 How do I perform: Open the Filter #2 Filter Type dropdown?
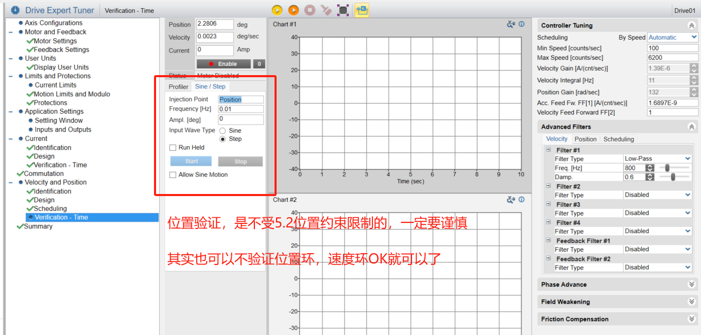[657, 195]
